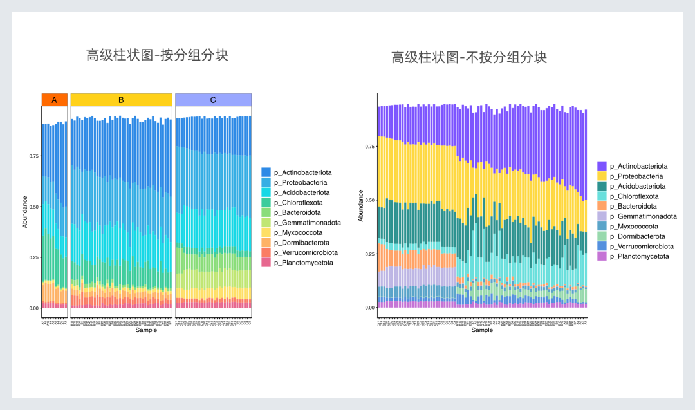The width and height of the screenshot is (695, 410).
Task: Click the dark teal p_Acidobacteriota swatch in 不按分组分块 legend
Action: coord(602,186)
